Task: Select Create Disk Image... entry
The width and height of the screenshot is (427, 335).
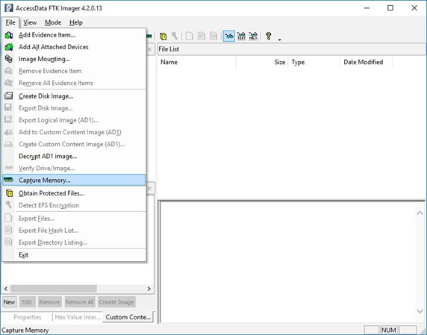Action: click(x=74, y=96)
